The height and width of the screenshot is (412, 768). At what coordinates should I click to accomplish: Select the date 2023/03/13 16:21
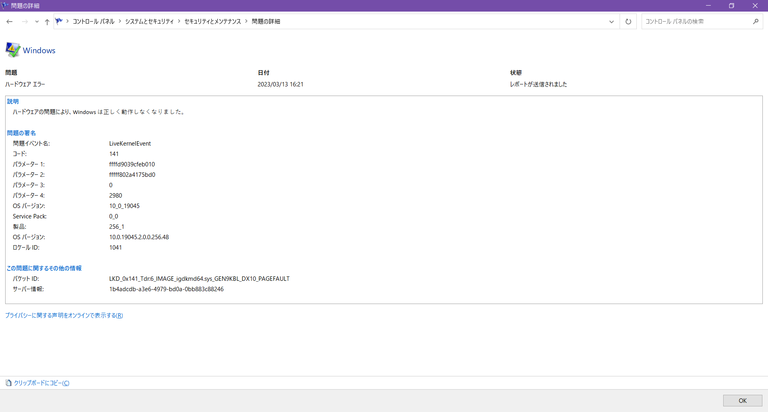pyautogui.click(x=280, y=84)
